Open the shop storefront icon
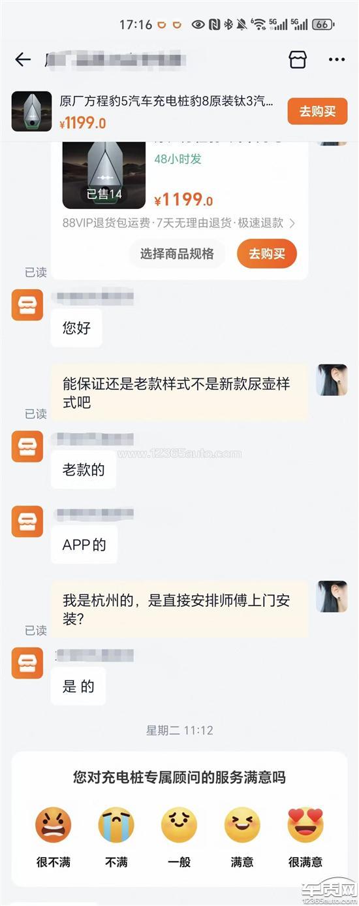 (x=298, y=60)
